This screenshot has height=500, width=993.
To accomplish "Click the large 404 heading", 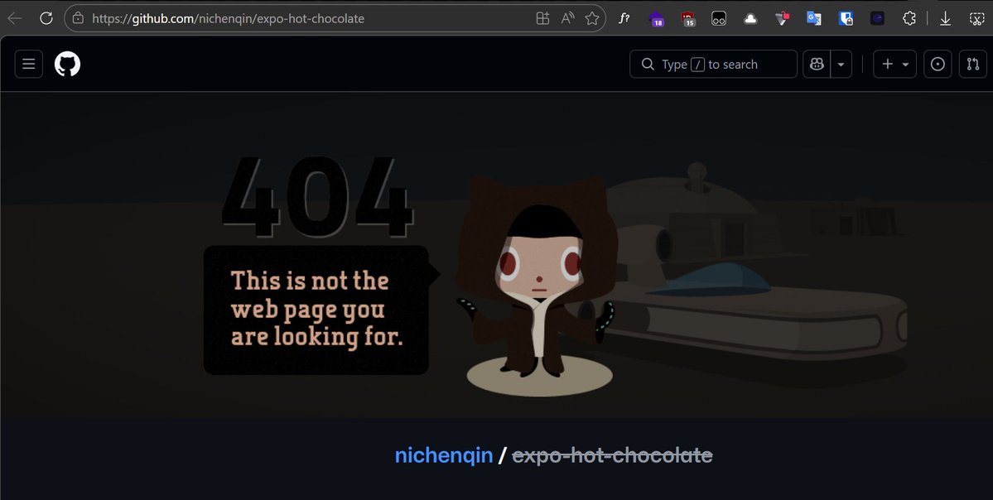I will point(318,198).
